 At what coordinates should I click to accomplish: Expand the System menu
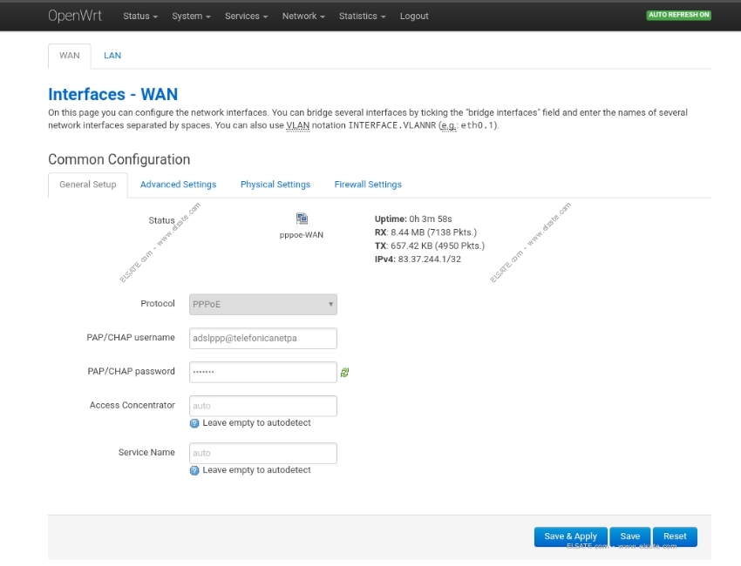coord(191,16)
